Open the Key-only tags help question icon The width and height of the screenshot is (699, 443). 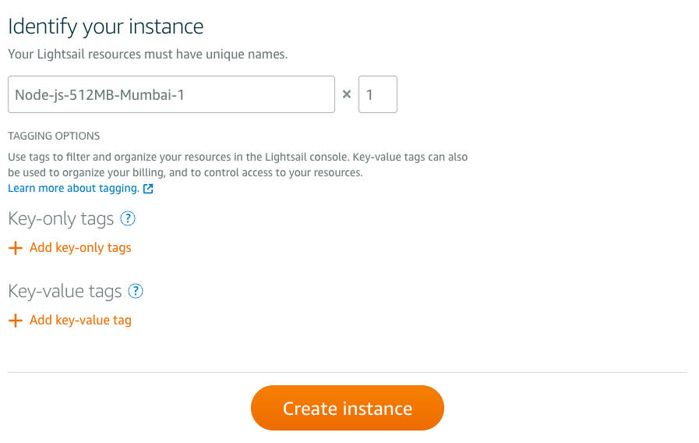point(129,219)
